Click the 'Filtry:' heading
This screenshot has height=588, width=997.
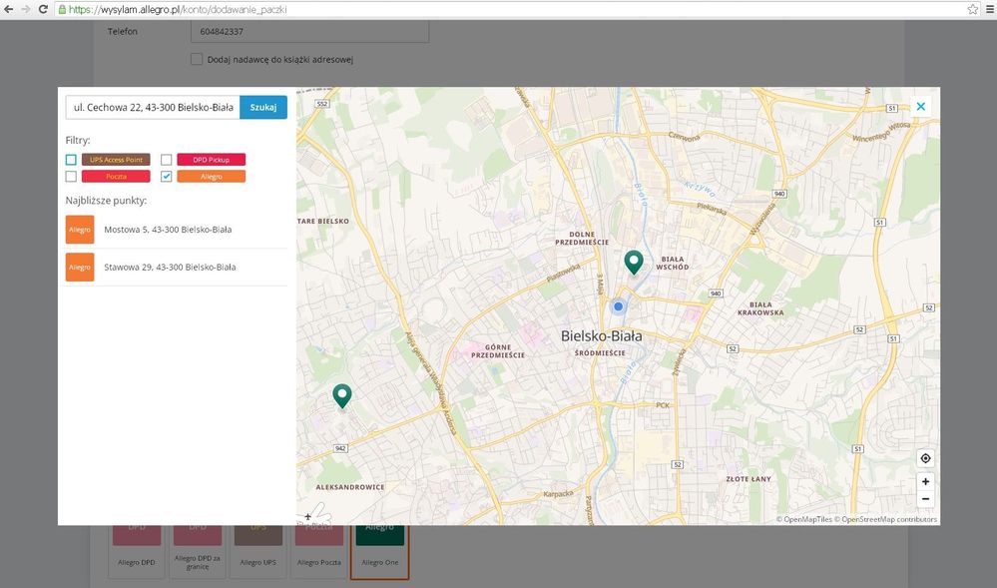tap(78, 140)
